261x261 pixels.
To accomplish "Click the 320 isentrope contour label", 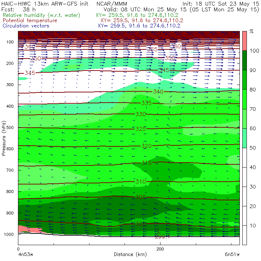I will 146,146.
